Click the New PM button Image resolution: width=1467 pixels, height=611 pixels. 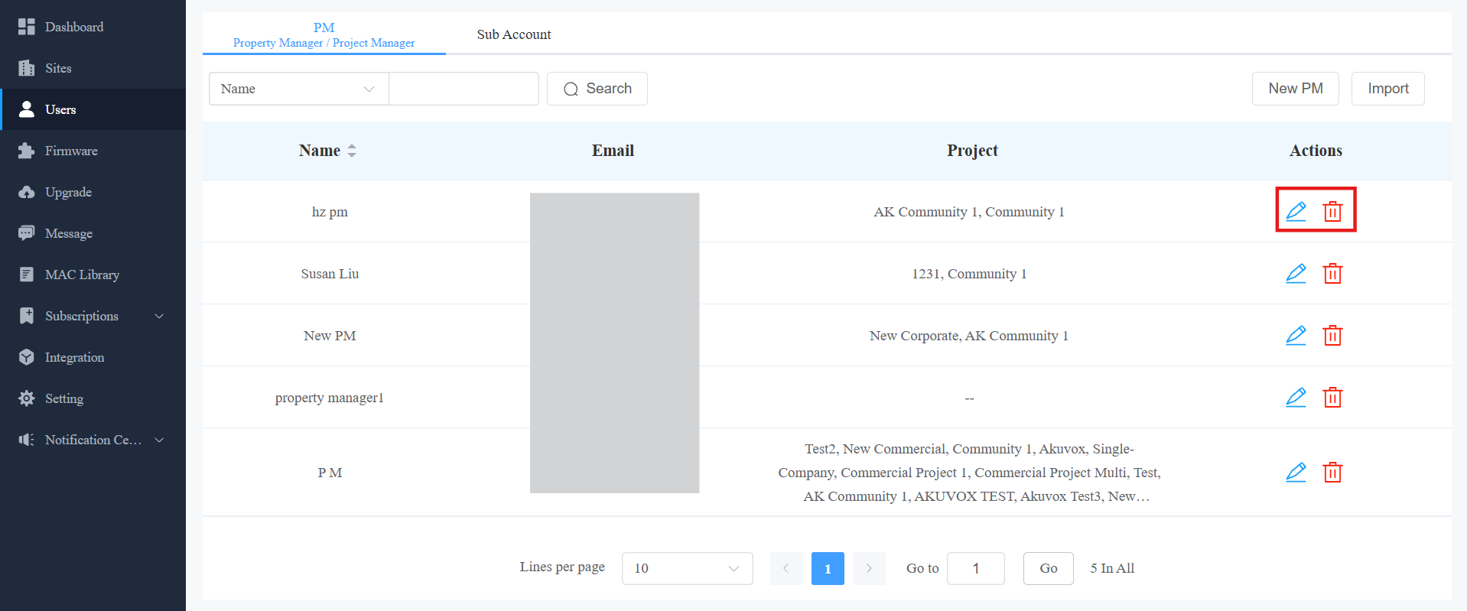click(1296, 89)
